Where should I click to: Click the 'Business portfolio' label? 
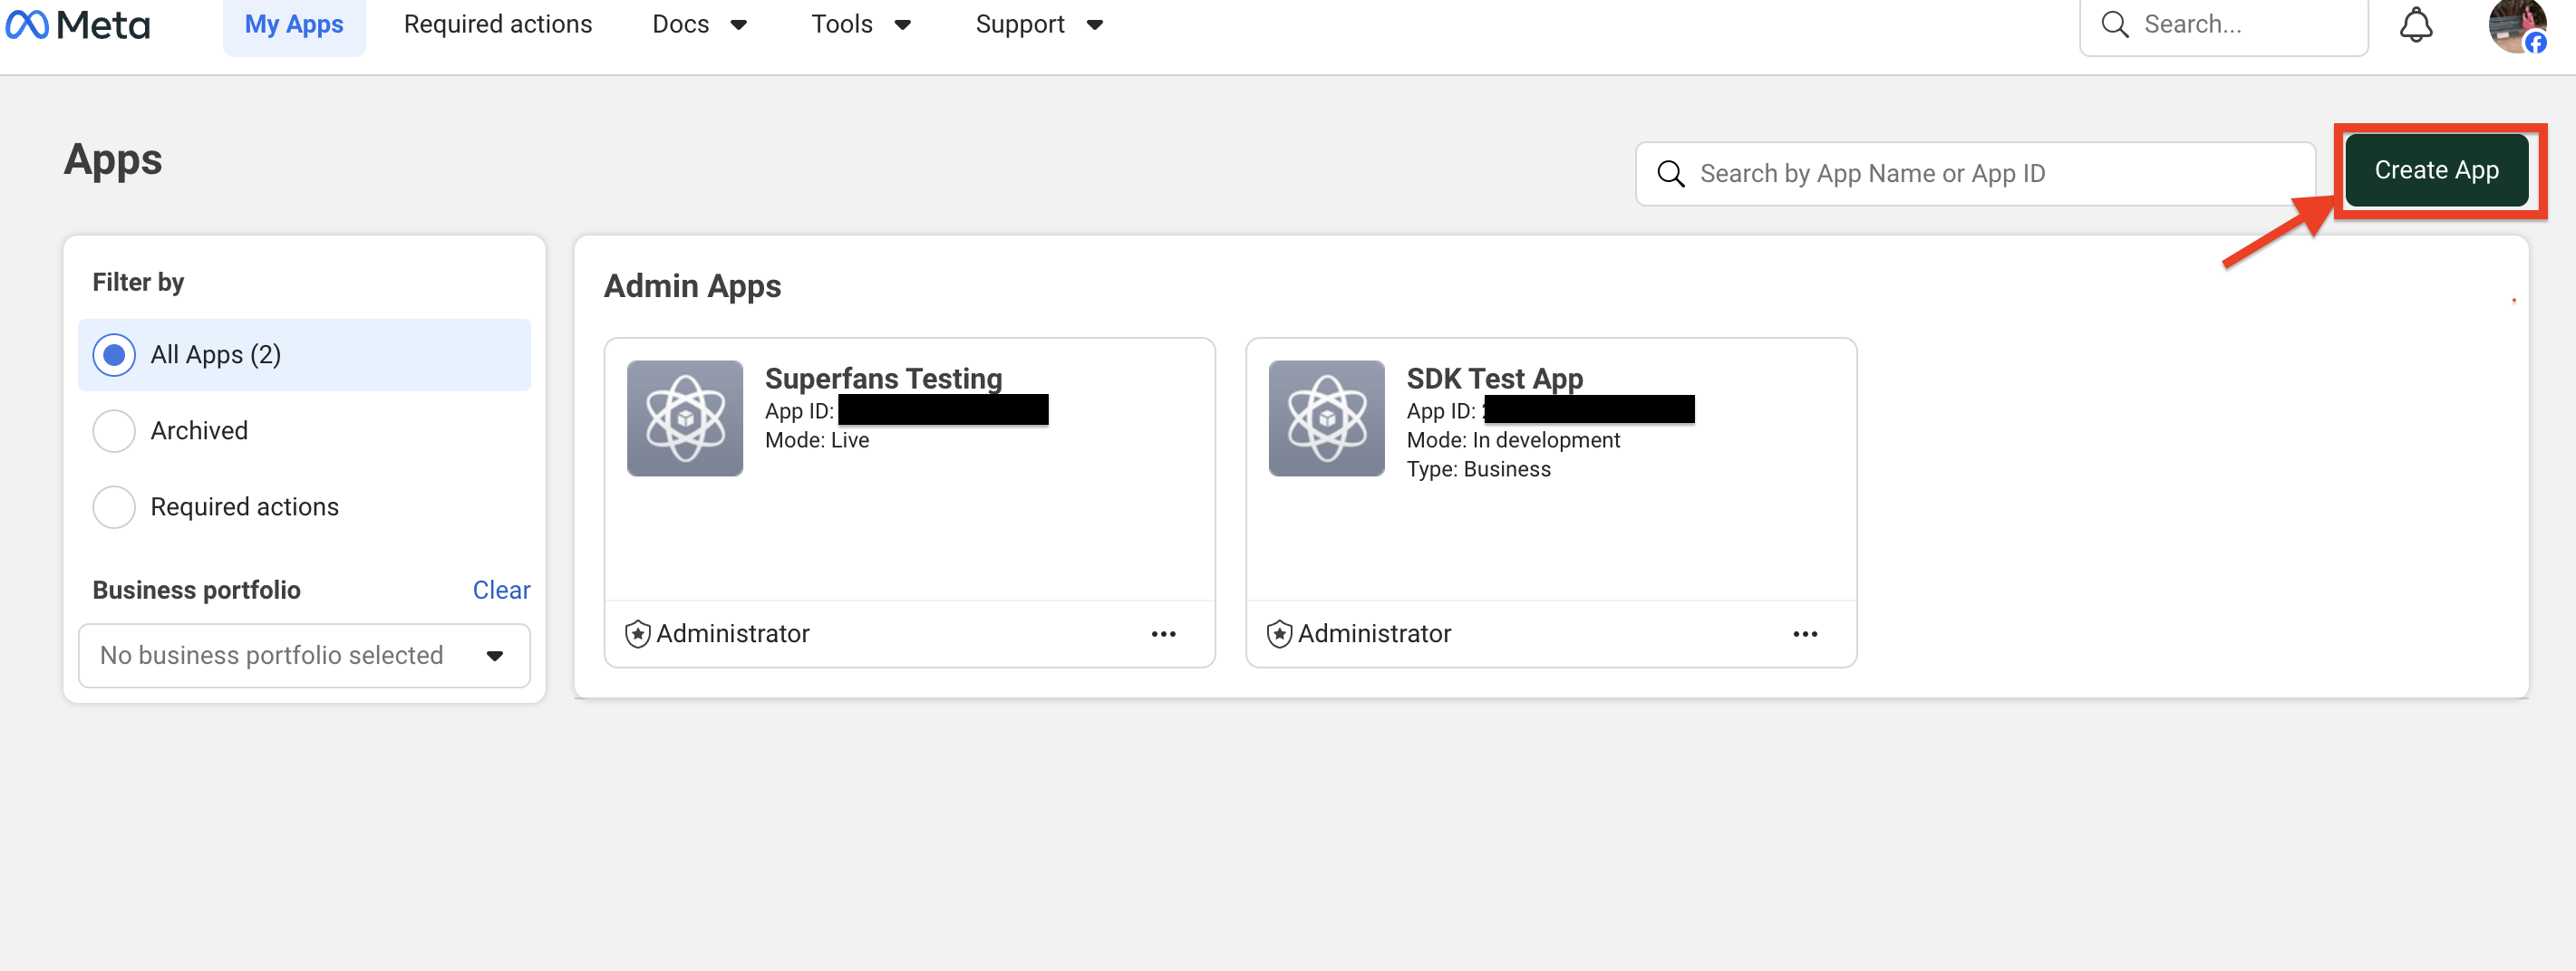(196, 591)
